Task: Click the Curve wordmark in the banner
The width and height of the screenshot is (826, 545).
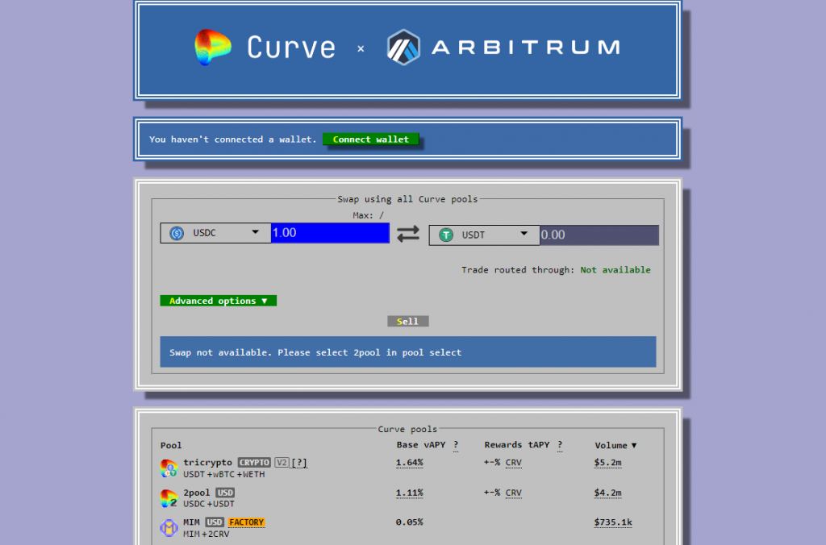Action: coord(291,48)
